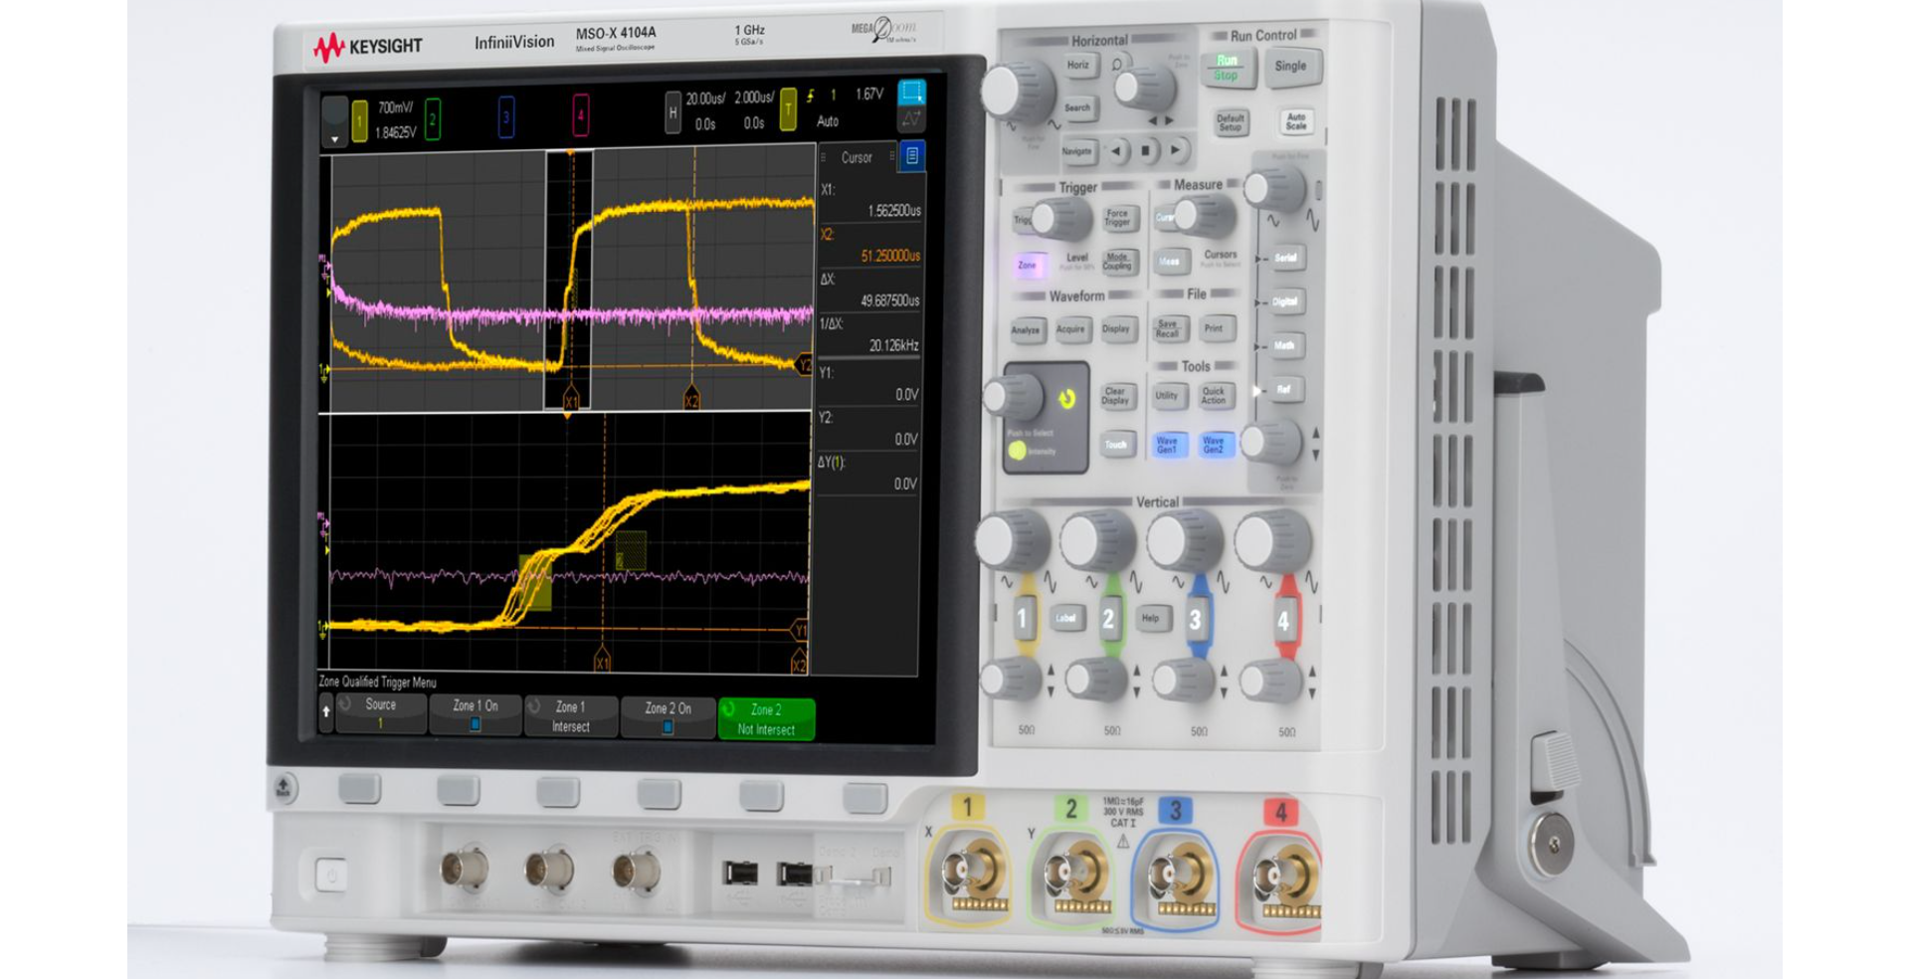Open the Cursor menu header in right panel
Viewport: 1910px width, 979px height.
858,157
